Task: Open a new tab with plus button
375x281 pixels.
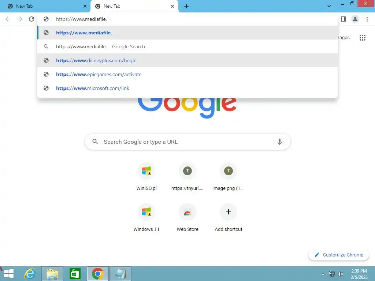Action: click(x=186, y=7)
